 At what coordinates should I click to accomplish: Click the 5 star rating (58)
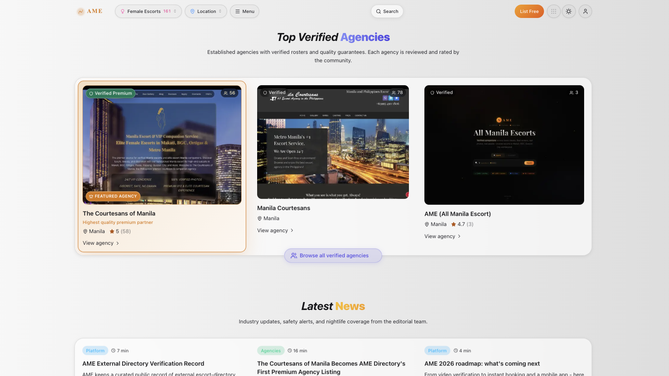pos(120,231)
